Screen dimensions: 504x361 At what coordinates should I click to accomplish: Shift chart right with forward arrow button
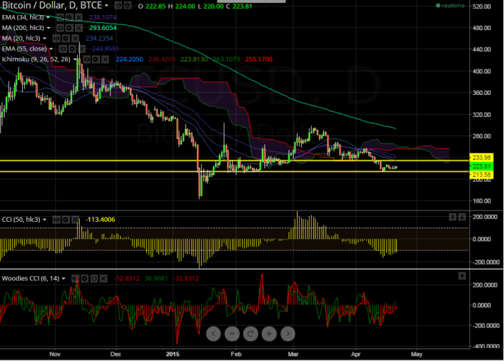pyautogui.click(x=288, y=334)
